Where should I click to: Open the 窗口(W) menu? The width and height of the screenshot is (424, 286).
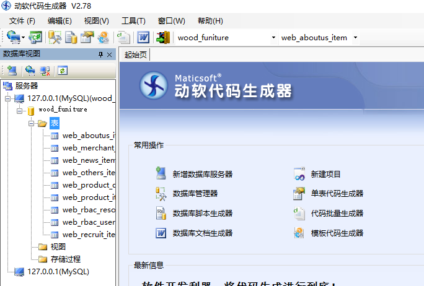172,21
